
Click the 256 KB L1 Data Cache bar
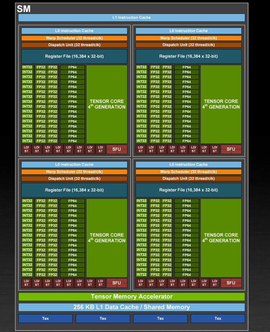point(132,307)
